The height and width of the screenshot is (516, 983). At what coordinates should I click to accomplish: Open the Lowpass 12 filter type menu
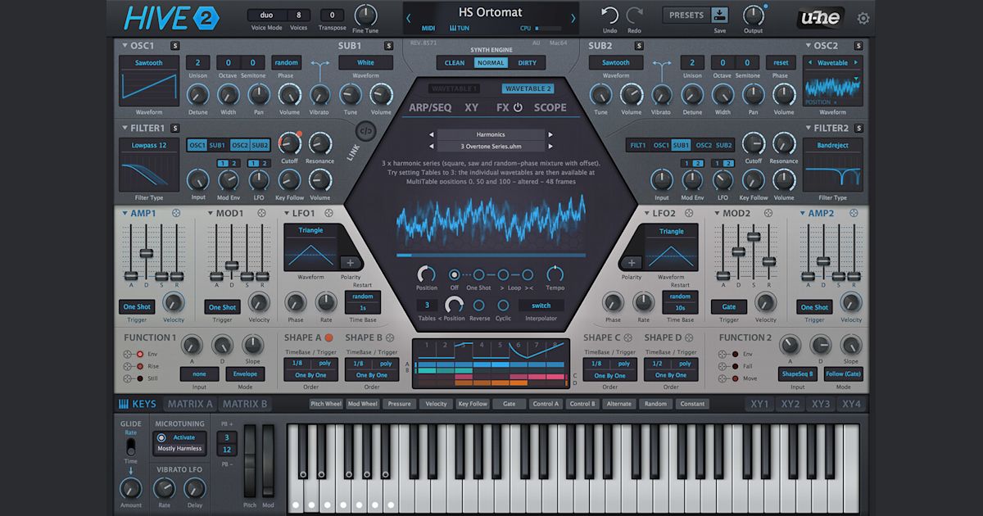click(148, 145)
